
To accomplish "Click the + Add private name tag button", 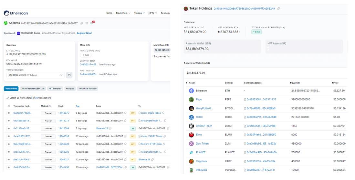I will coord(86,55).
